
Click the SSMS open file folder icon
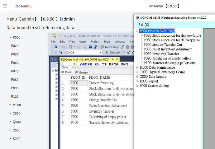(86, 47)
